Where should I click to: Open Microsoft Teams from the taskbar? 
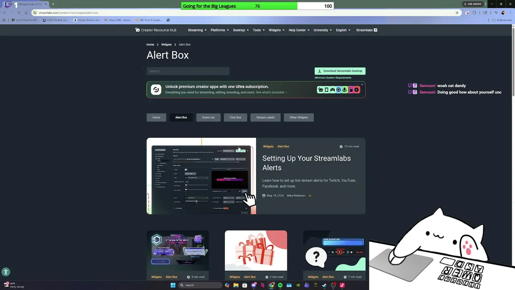307,285
